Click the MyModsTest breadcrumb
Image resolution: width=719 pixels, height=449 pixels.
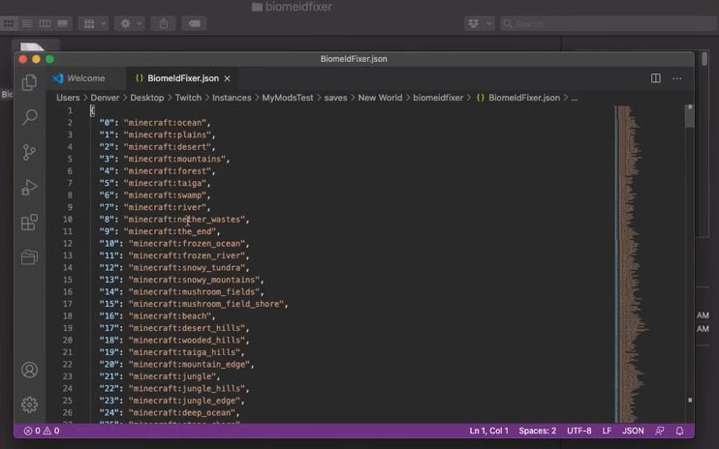point(288,98)
